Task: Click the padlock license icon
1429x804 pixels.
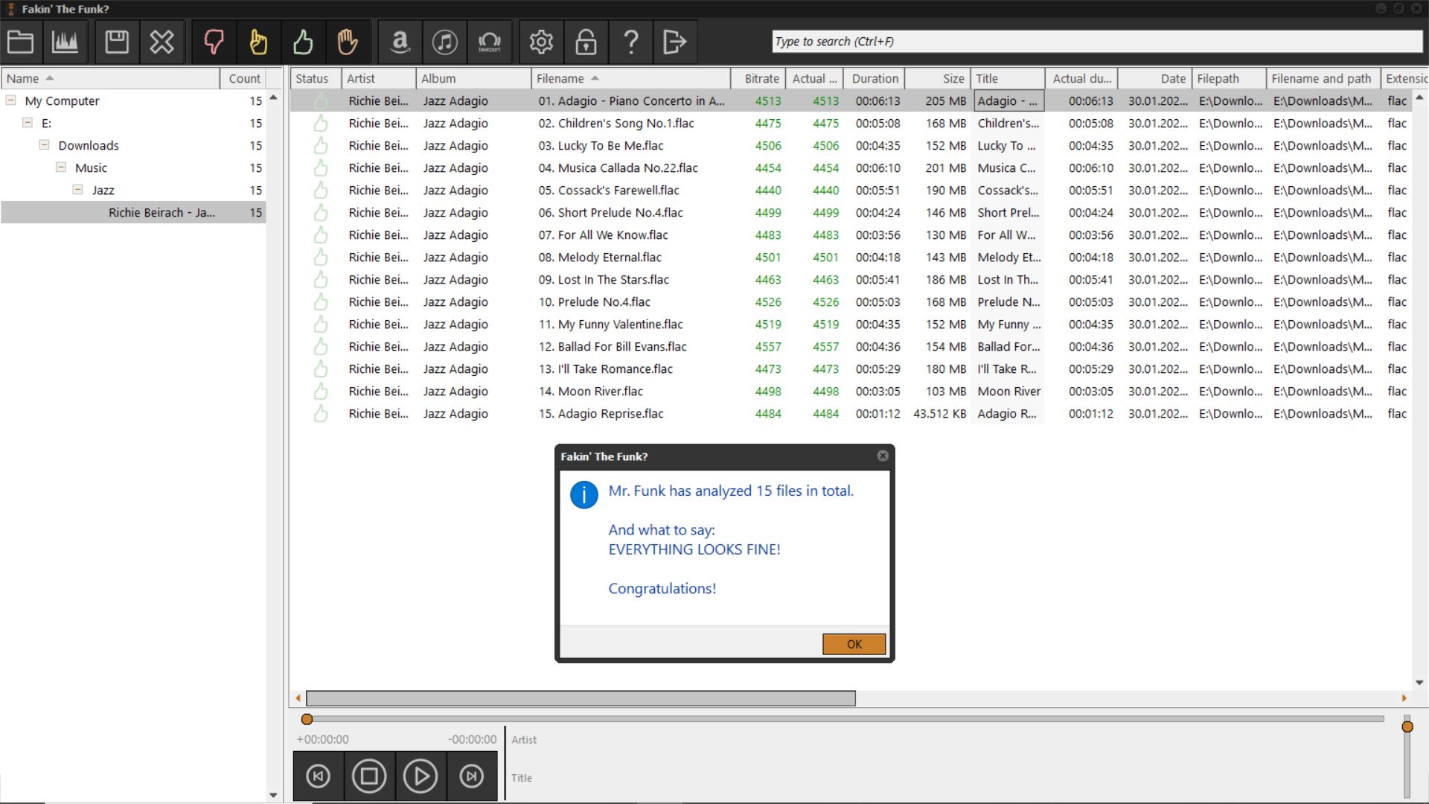Action: [x=586, y=42]
